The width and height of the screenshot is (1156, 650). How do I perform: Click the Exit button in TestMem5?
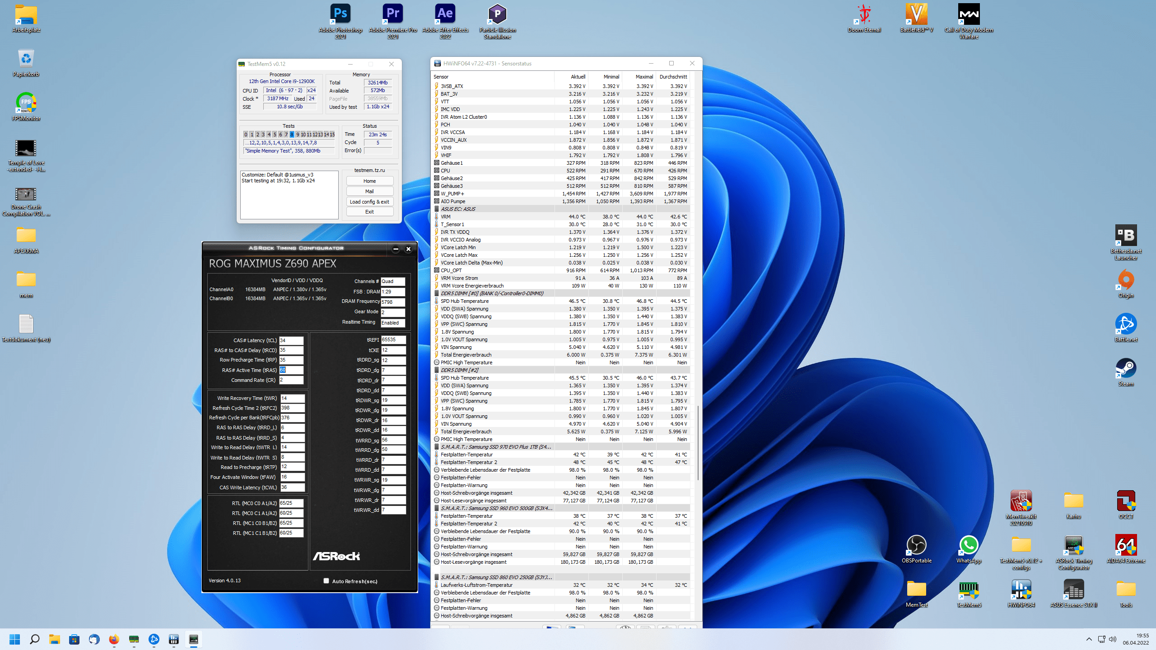coord(369,212)
